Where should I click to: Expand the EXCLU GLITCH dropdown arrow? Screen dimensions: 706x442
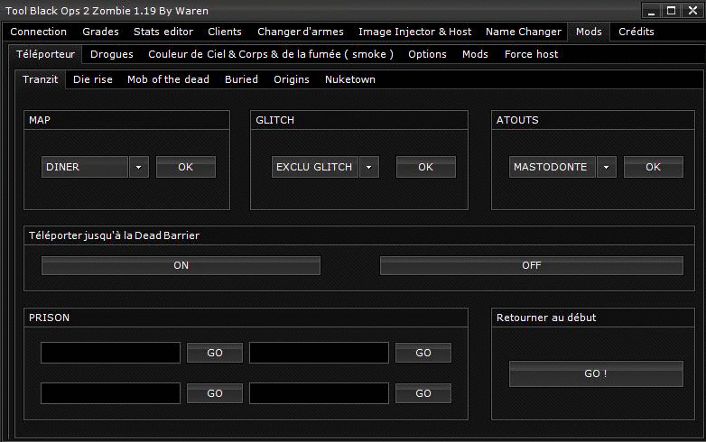368,167
